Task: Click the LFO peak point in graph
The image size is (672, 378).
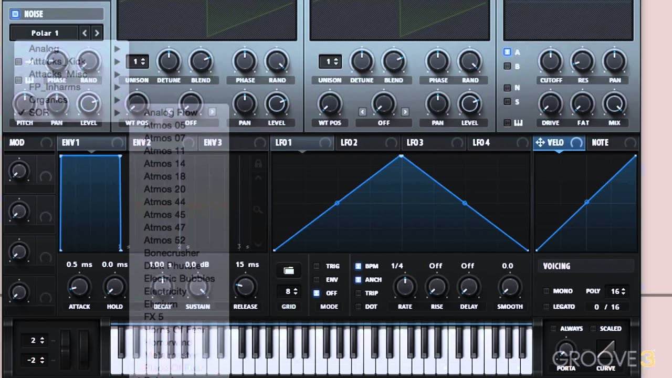Action: (x=402, y=156)
